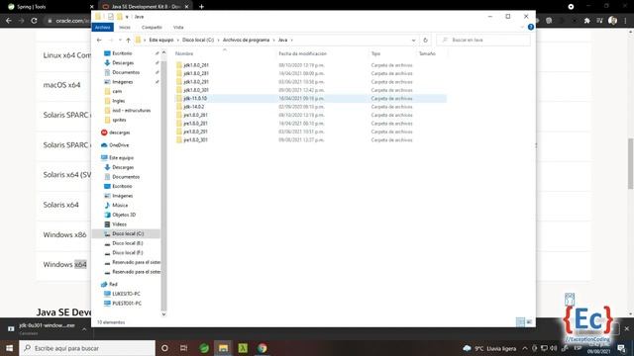Open OneDrive in the navigation pane
The height and width of the screenshot is (356, 634).
119,145
